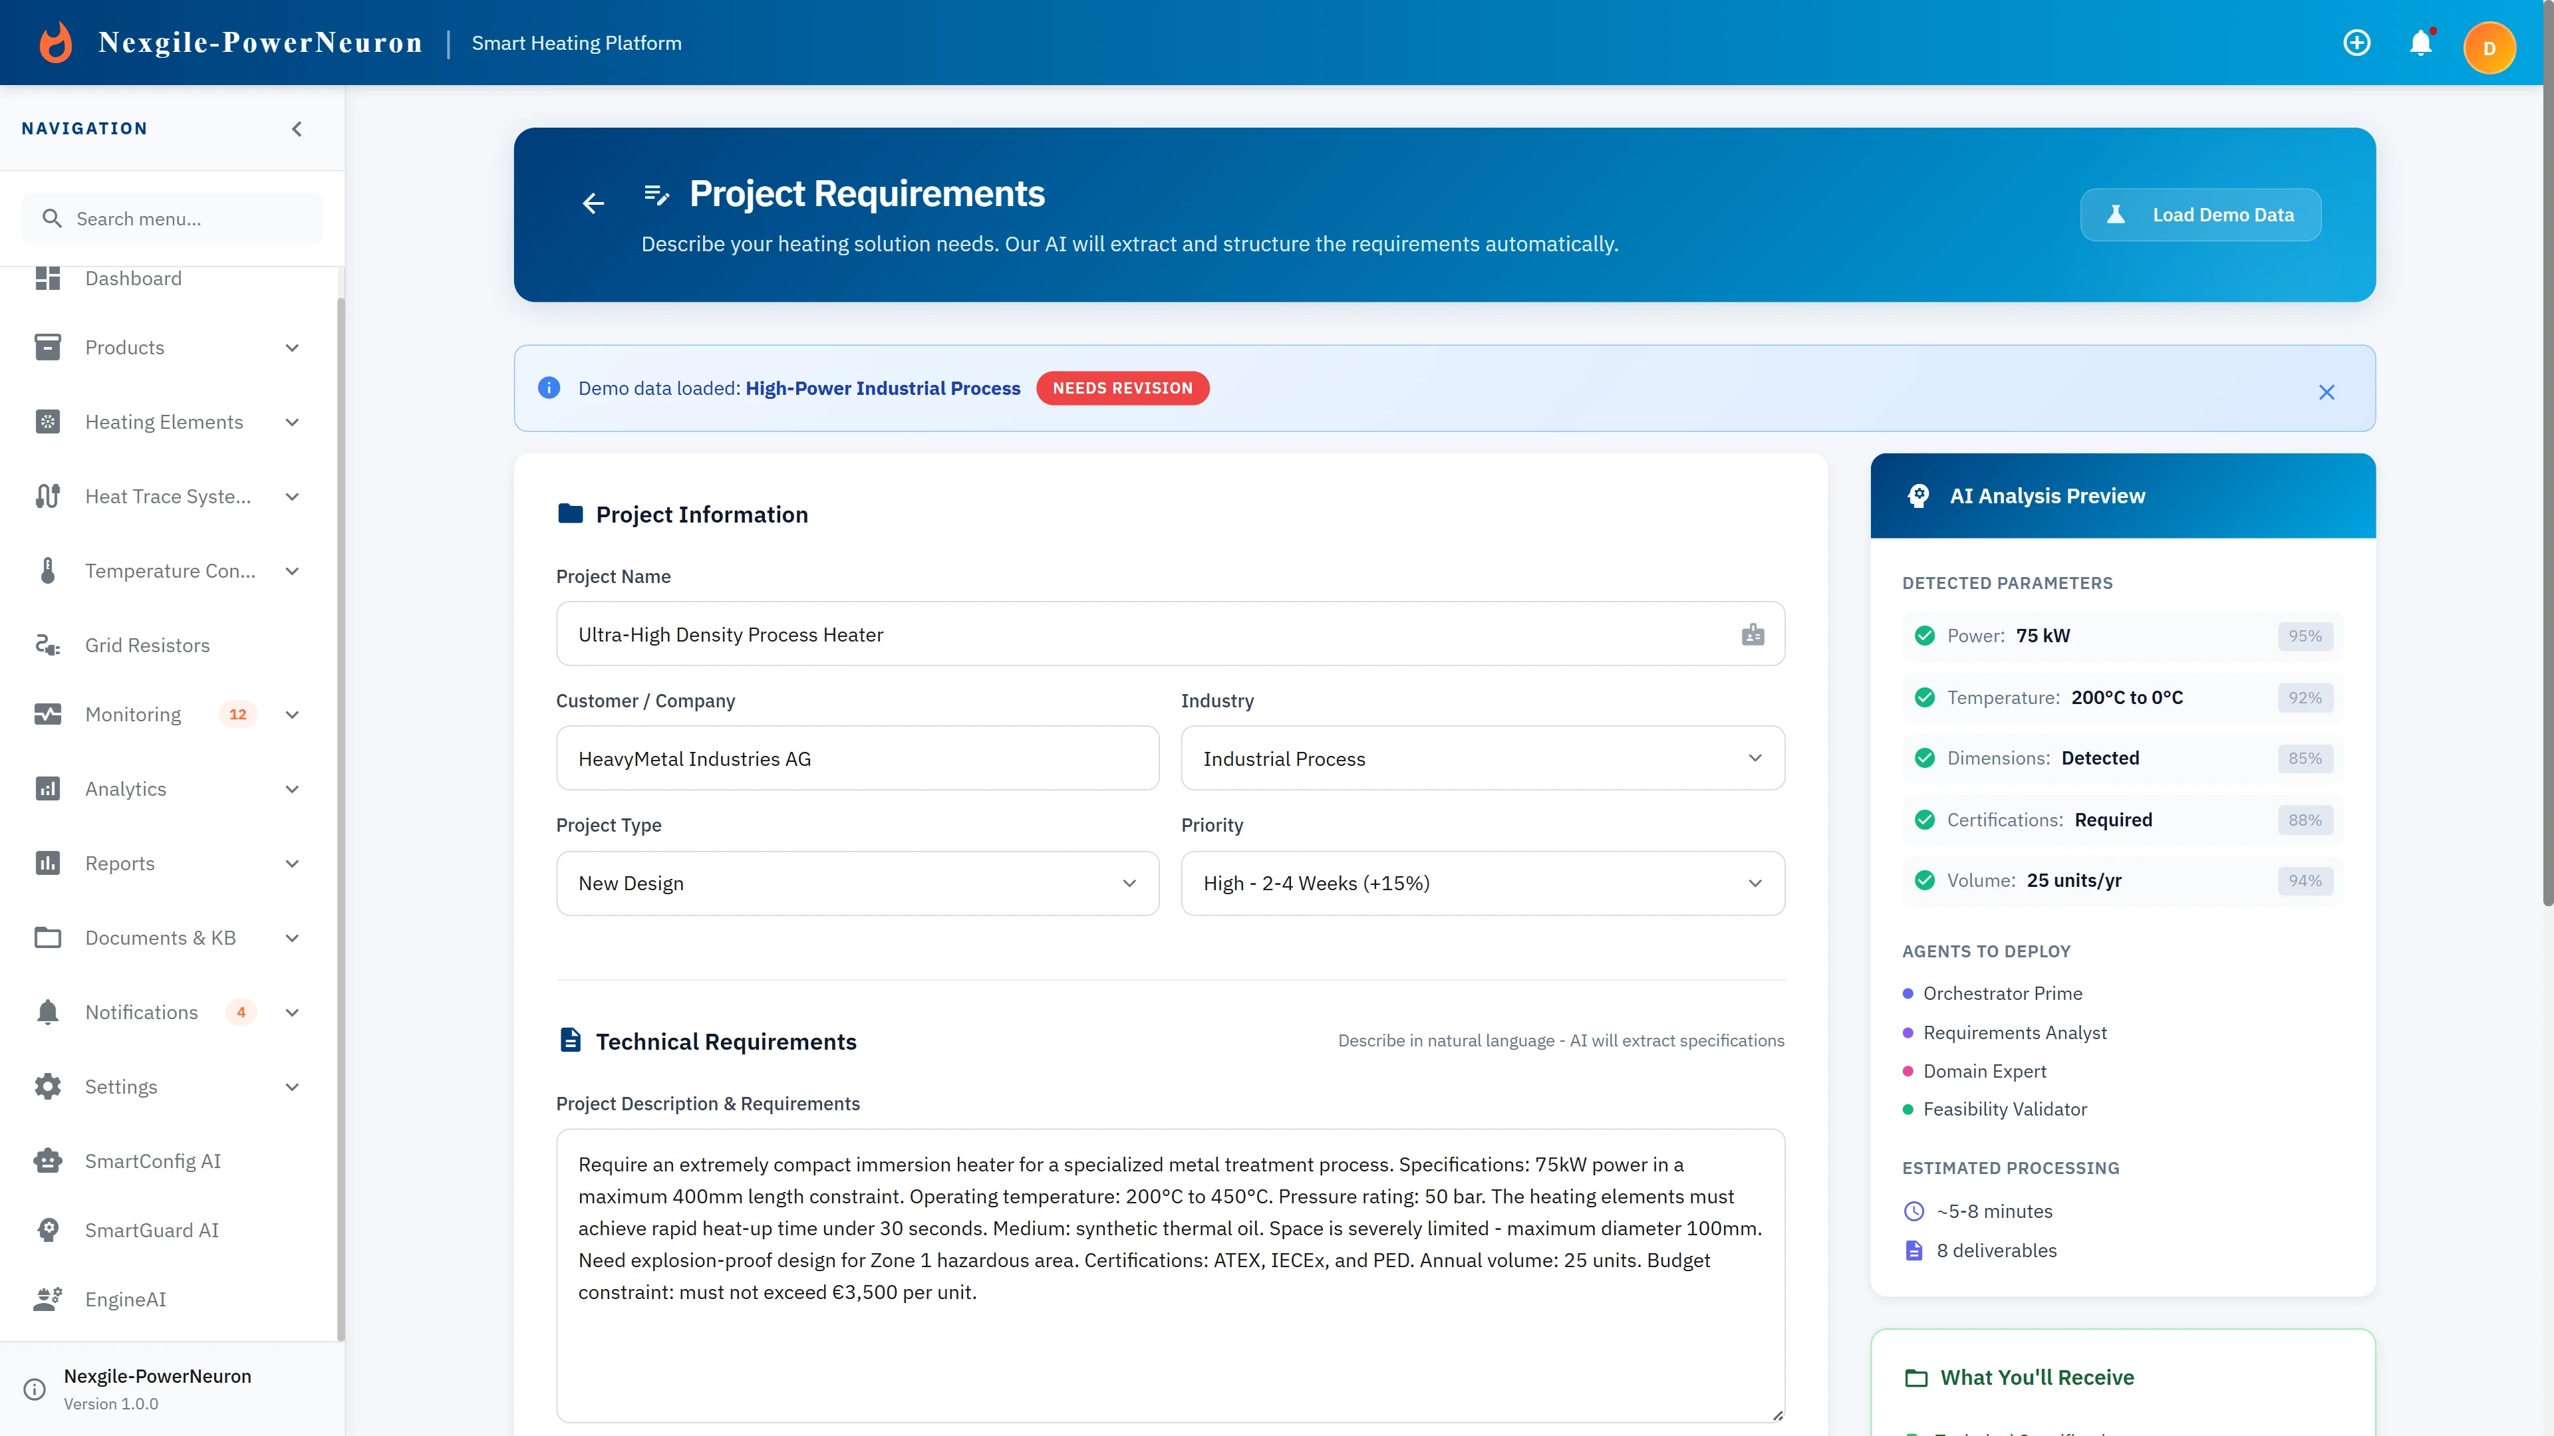
Task: Open SmartConfig AI from the navigation
Action: [x=153, y=1161]
